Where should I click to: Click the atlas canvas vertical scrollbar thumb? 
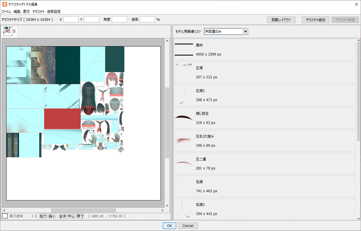pos(167,123)
